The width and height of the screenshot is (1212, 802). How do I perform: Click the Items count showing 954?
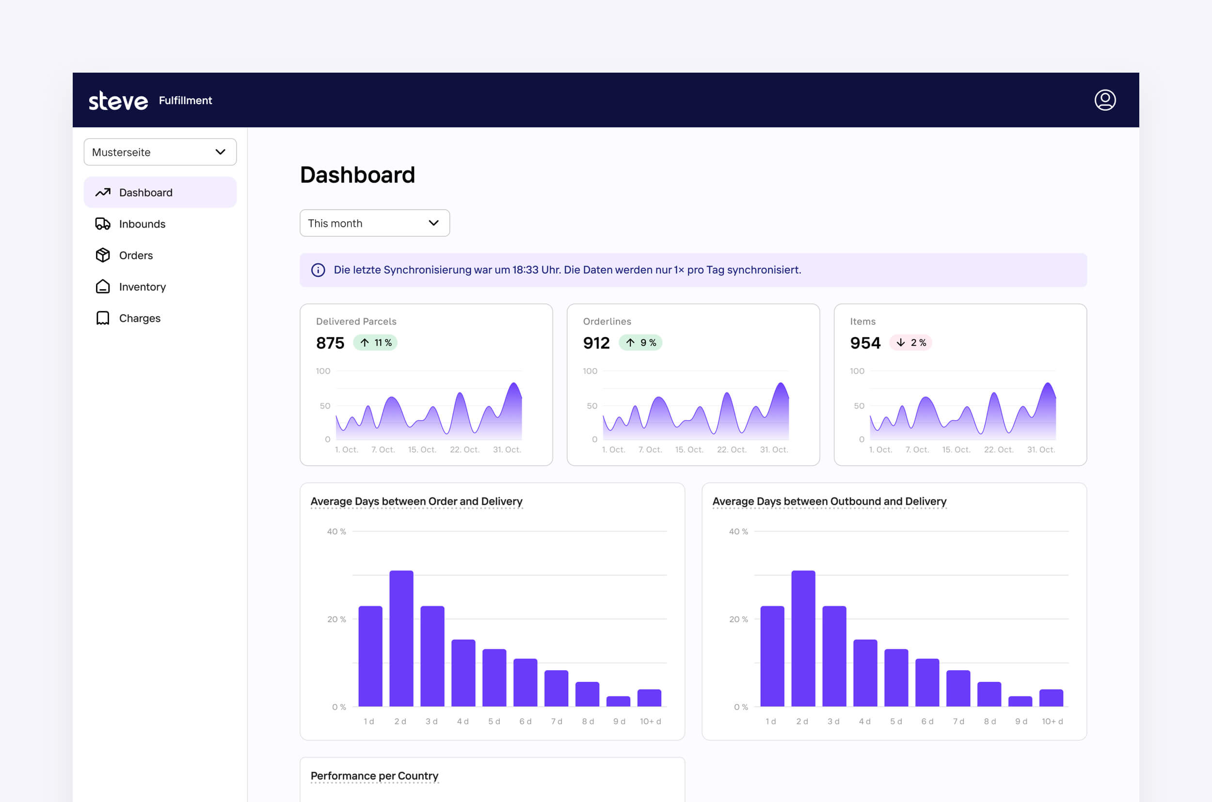tap(864, 343)
